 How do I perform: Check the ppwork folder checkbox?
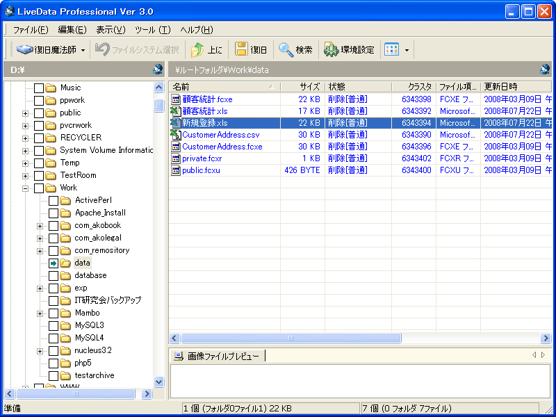[39, 100]
